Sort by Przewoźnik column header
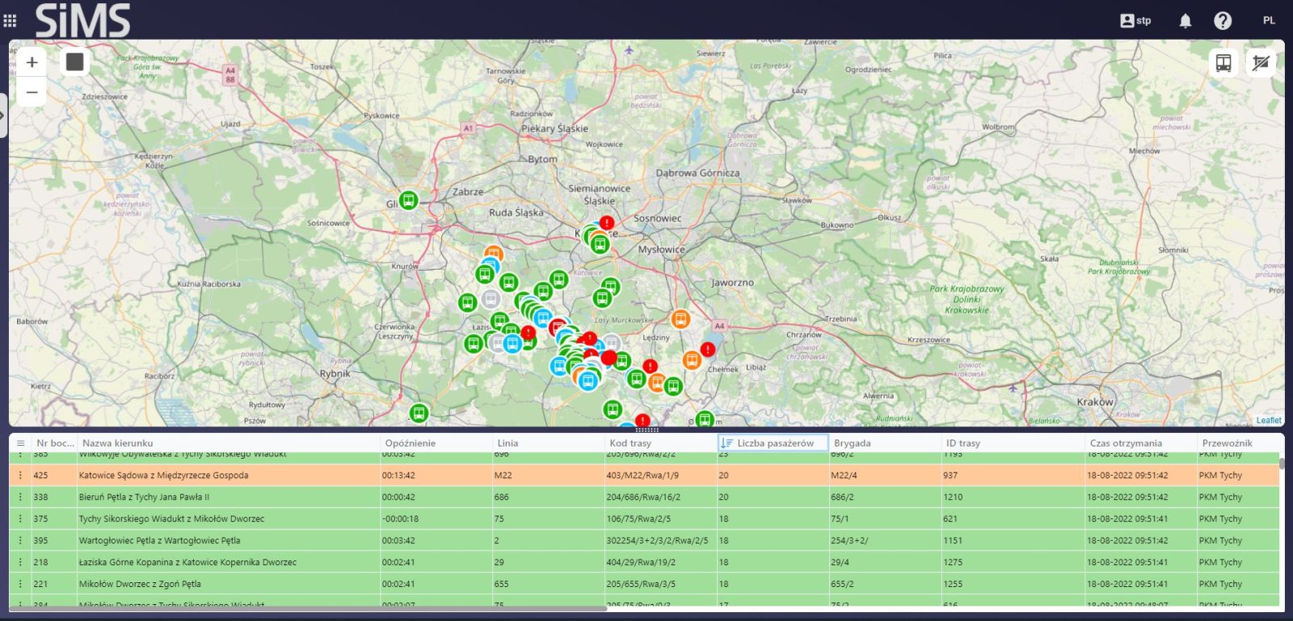Screen dimensions: 1293x621 (1227, 443)
